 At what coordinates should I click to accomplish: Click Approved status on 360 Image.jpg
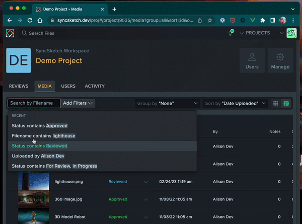118,199
